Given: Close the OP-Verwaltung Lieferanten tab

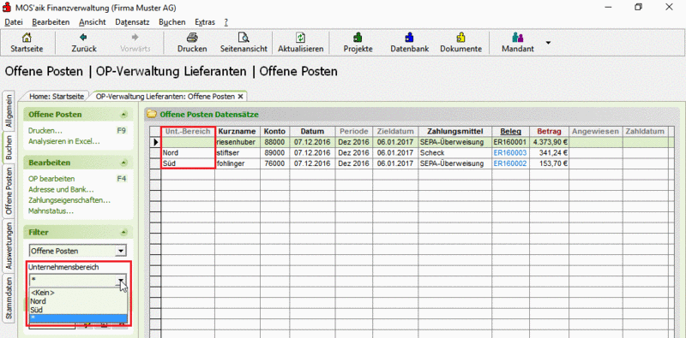Looking at the screenshot, I should click(240, 97).
